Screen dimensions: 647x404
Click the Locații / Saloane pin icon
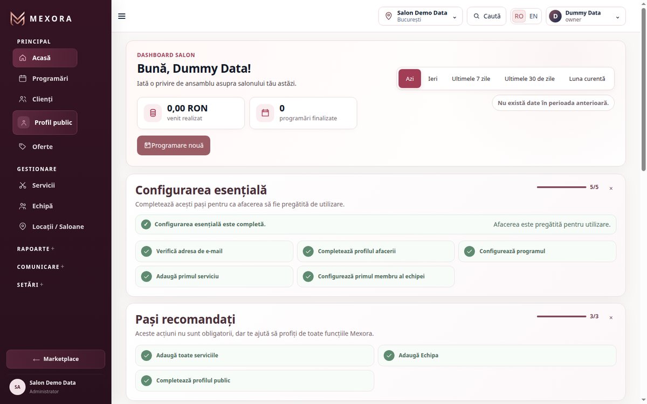23,227
